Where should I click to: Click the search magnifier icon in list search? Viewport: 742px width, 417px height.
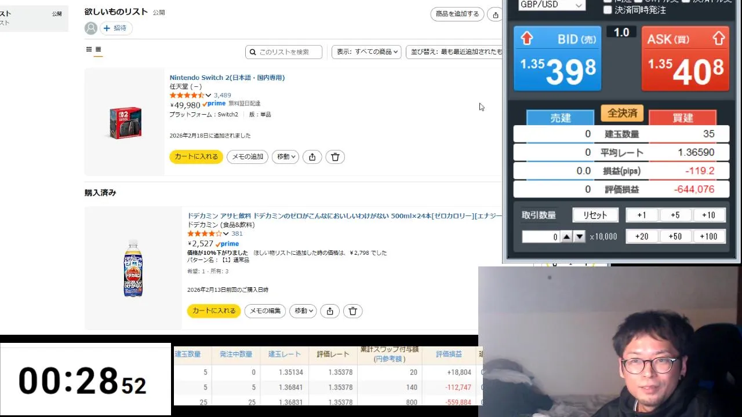coord(253,52)
